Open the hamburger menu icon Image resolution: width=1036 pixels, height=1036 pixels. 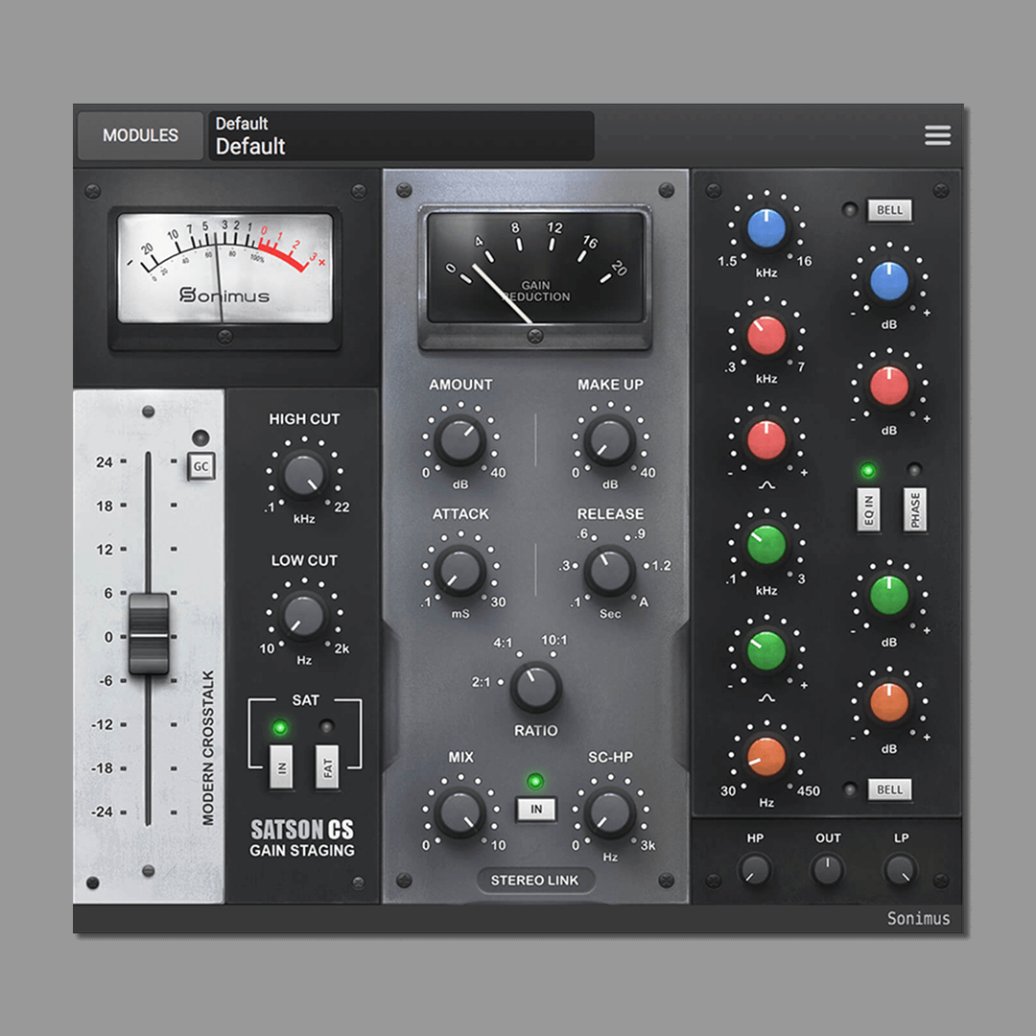[x=937, y=135]
